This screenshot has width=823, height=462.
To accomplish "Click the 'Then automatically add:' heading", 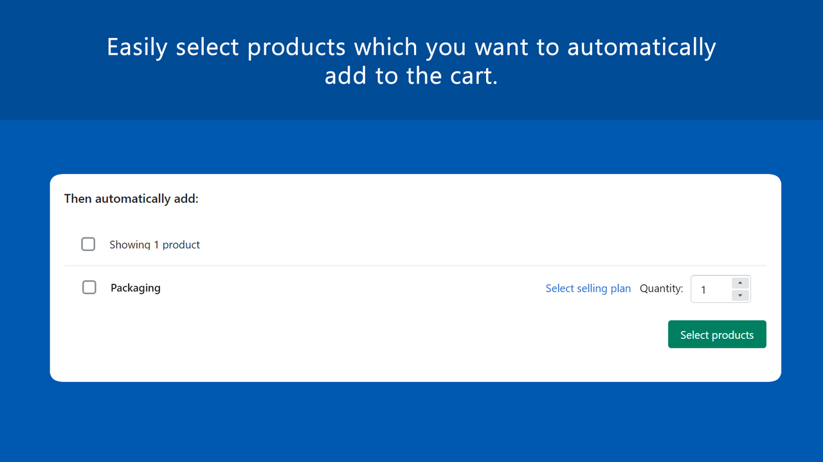I will [x=131, y=198].
